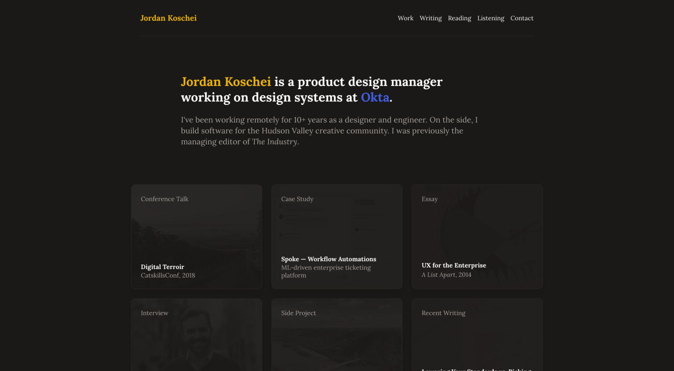
Task: Click 'The Industry' italic text in bio
Action: pyautogui.click(x=275, y=142)
